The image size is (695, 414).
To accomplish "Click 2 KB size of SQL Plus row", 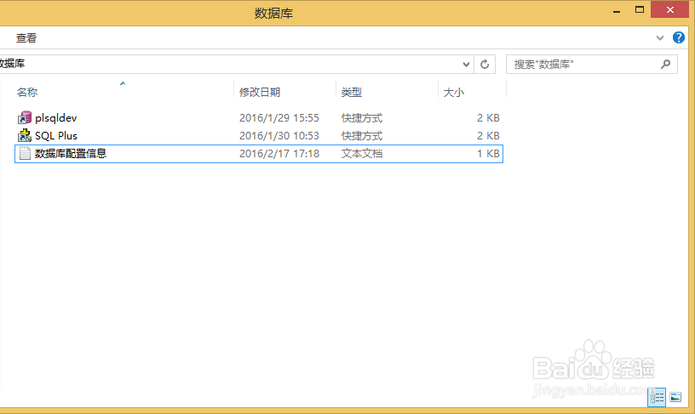I will pos(488,136).
